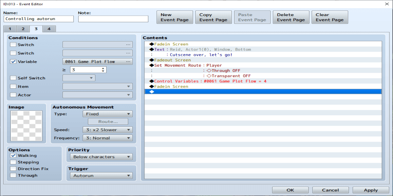The image size is (393, 196).
Task: Select the Fadeout Screen command line
Action: pos(172,60)
